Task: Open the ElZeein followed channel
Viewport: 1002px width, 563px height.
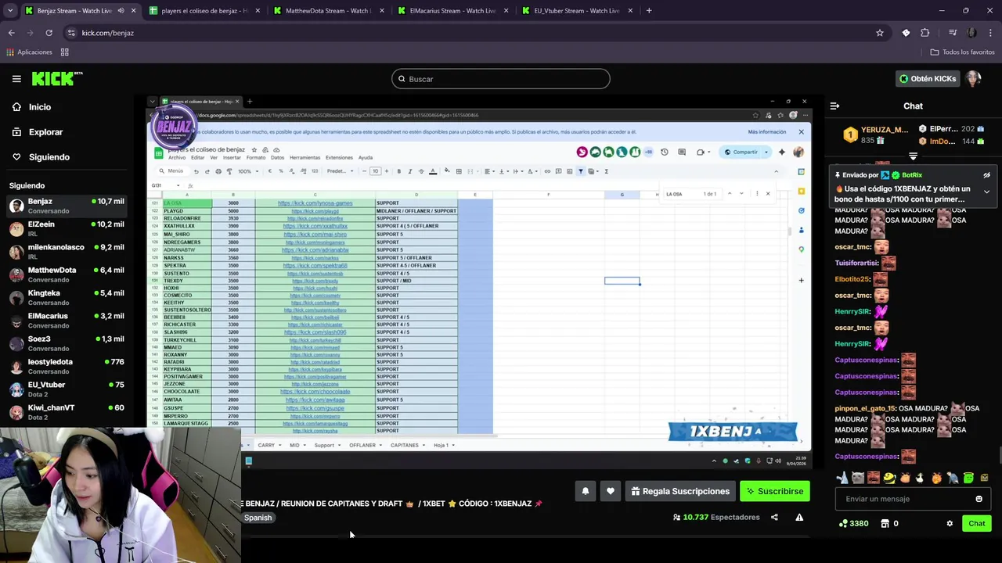Action: click(67, 228)
